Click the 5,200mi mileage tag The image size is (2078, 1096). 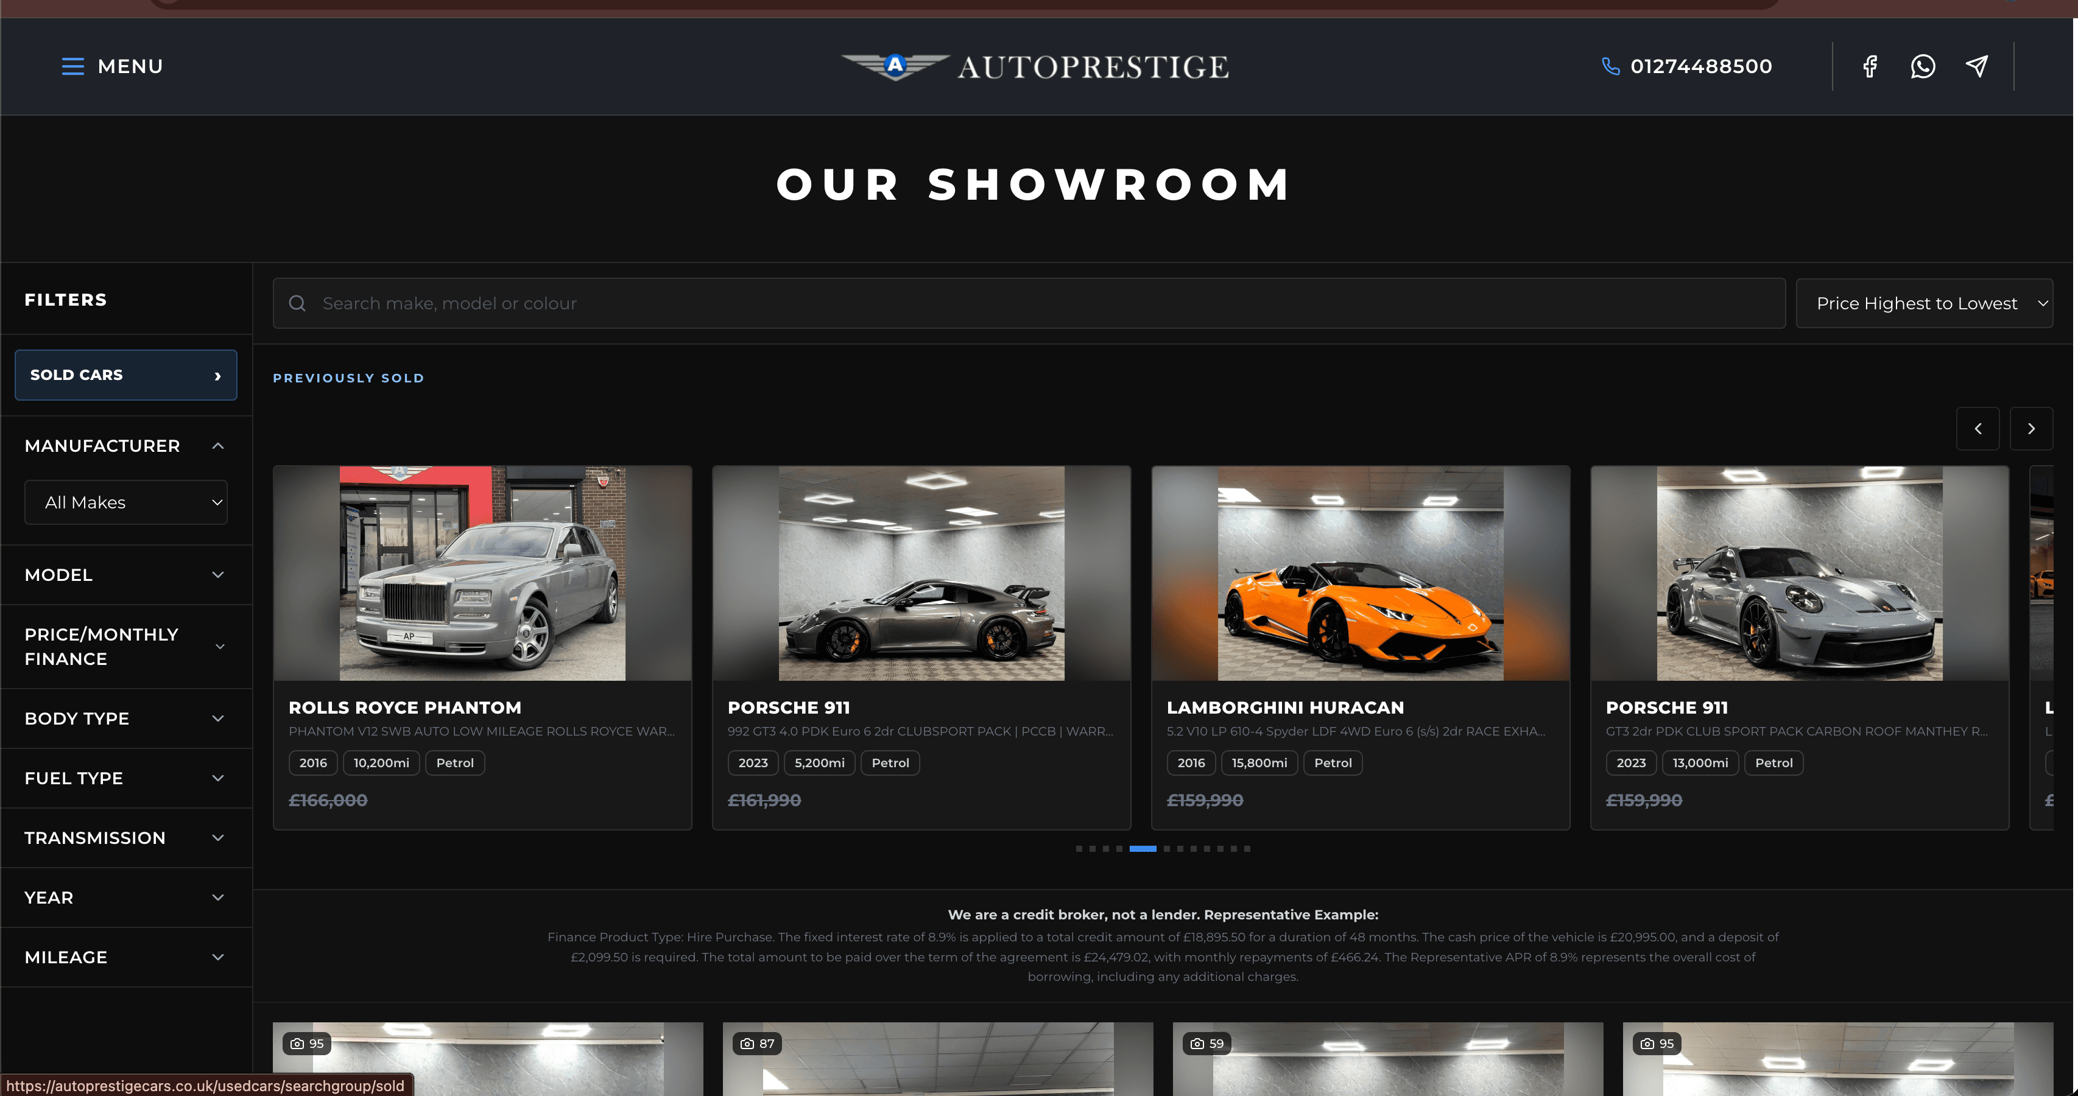click(820, 763)
